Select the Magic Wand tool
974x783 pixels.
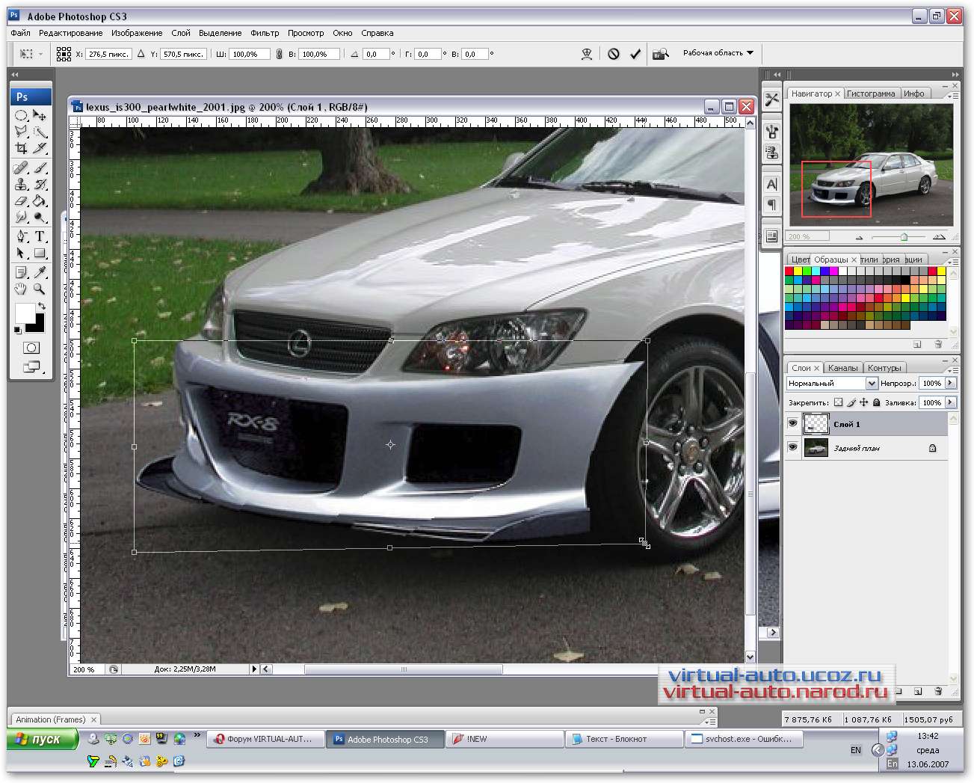click(x=40, y=132)
